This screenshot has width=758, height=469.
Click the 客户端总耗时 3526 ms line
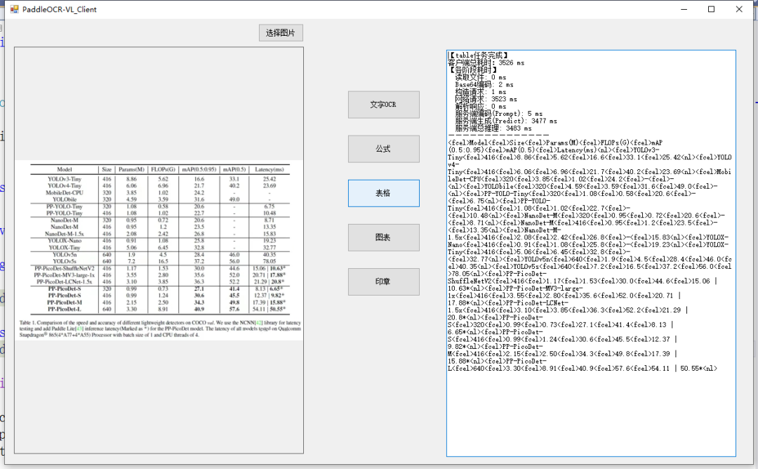[x=486, y=63]
